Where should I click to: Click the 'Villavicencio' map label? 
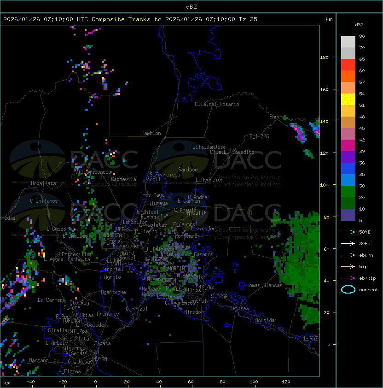click(93, 172)
